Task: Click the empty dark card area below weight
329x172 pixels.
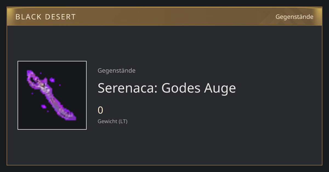Action: click(192, 145)
